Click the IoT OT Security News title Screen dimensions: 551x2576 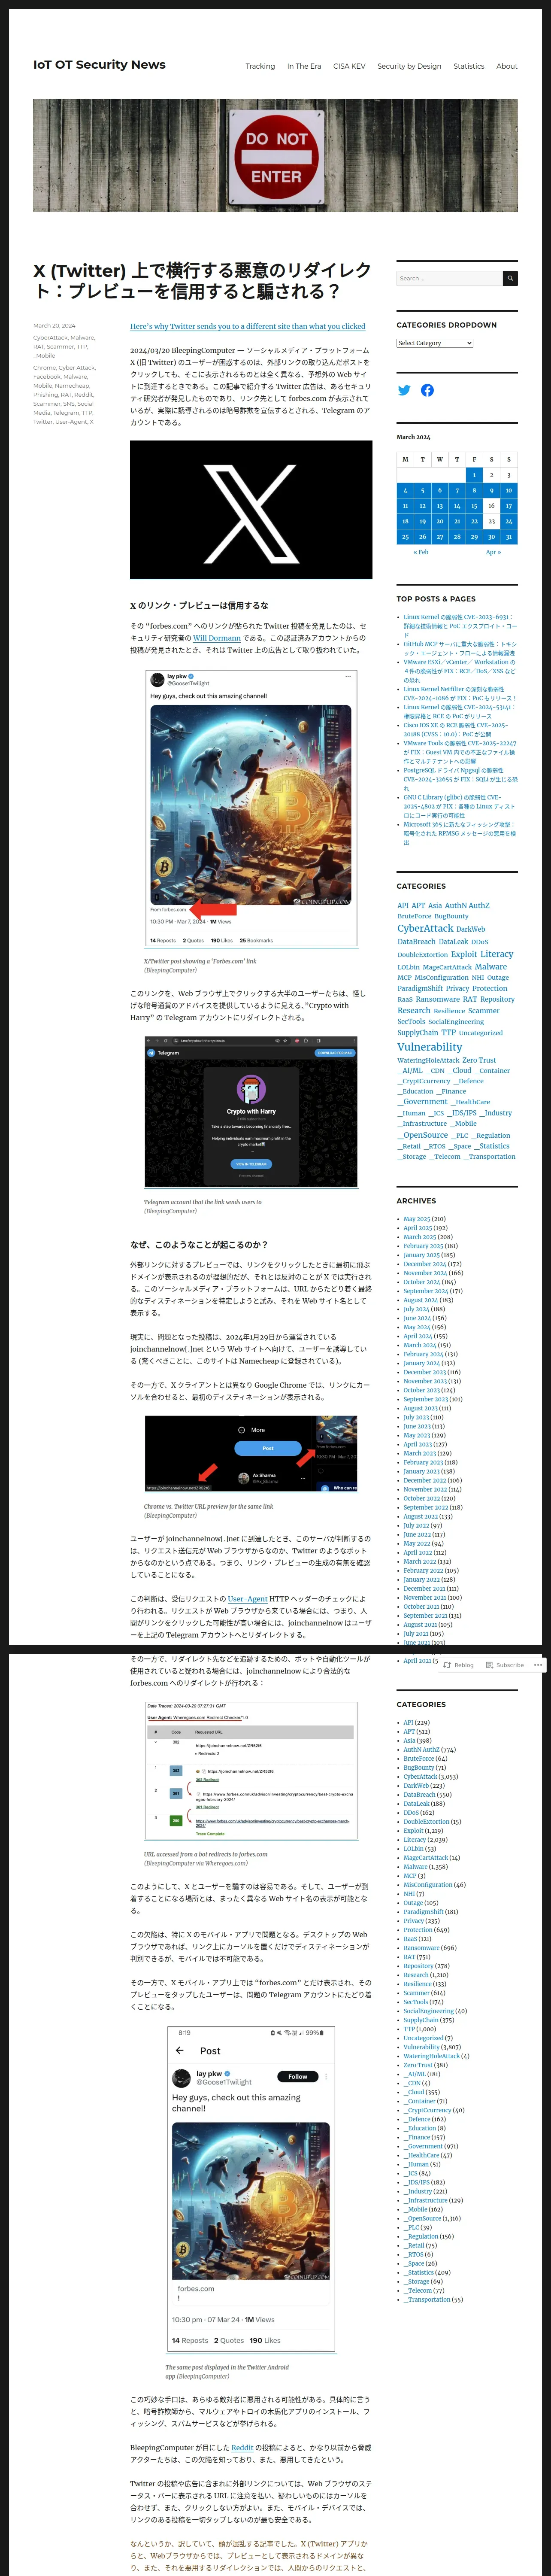pos(99,65)
